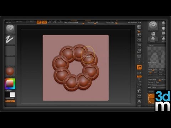Adjust the Focal Shift slider in Curve panel
The height and width of the screenshot is (128, 171).
point(153,69)
